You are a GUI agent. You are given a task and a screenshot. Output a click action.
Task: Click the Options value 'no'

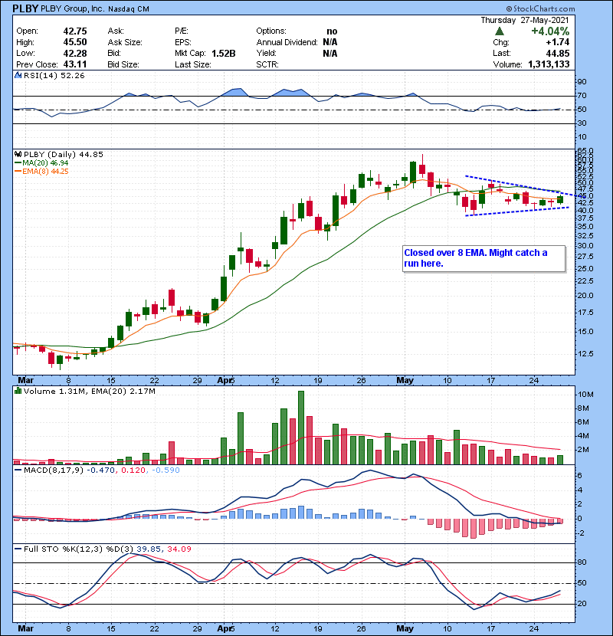click(332, 31)
